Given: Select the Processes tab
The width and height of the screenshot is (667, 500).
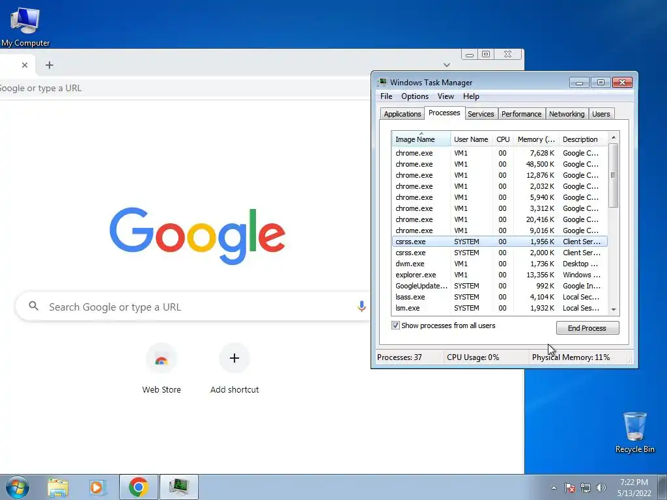Looking at the screenshot, I should pyautogui.click(x=444, y=113).
